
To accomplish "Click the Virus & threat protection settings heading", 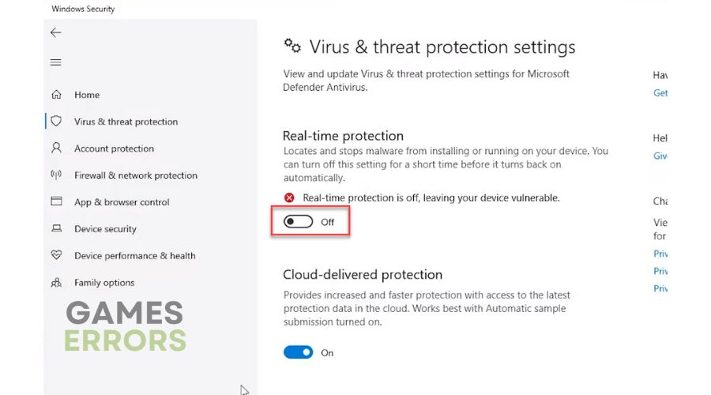I will [x=442, y=47].
